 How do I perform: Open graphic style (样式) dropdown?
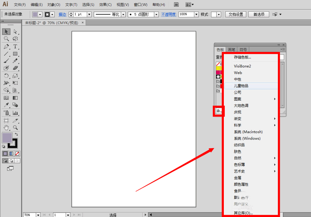[219, 15]
